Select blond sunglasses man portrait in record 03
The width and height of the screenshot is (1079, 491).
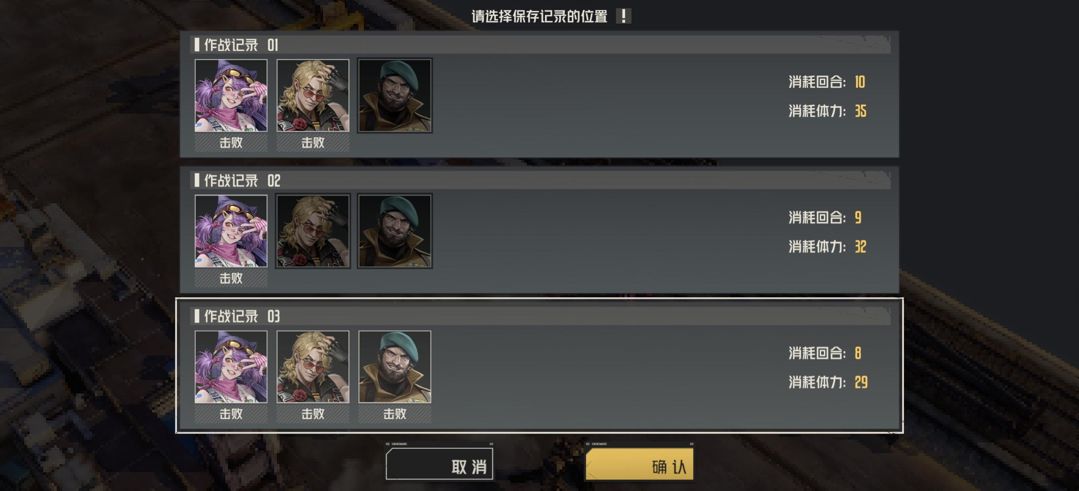(313, 367)
